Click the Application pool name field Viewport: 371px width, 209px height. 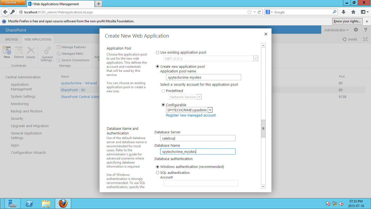(203, 77)
